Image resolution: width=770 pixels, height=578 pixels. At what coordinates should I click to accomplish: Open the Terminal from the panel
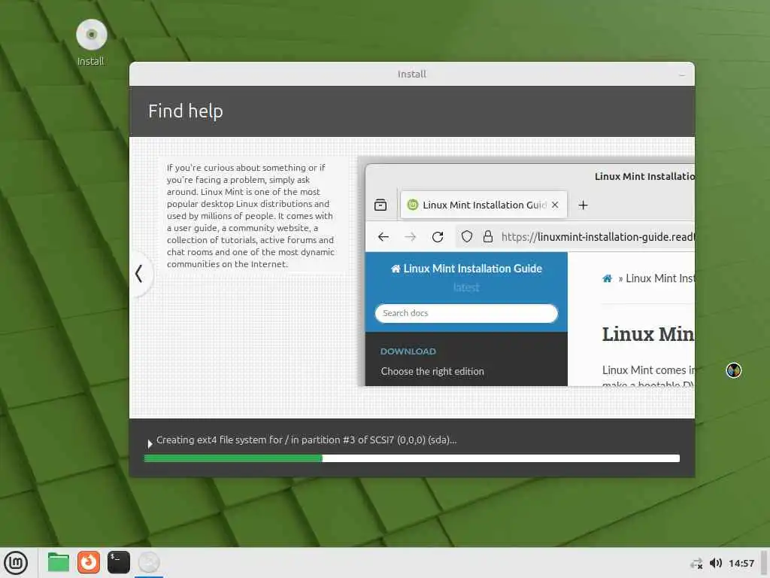(x=118, y=562)
